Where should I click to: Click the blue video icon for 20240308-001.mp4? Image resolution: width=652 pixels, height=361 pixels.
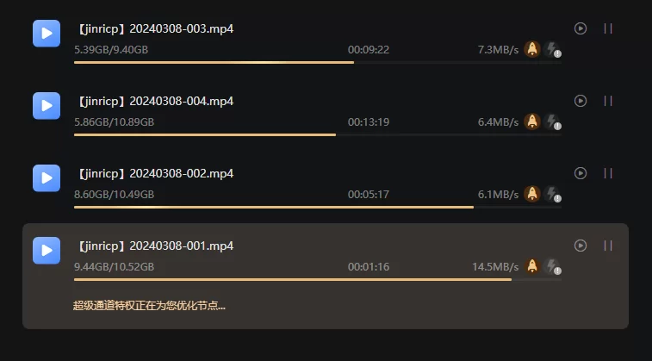[x=47, y=251]
